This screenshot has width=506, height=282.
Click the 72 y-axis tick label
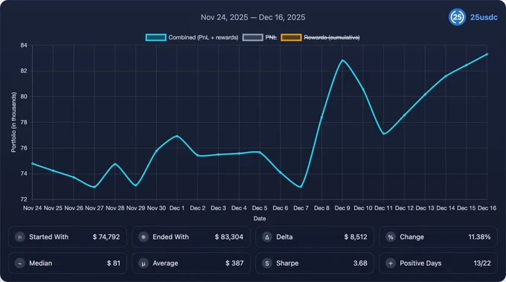(x=24, y=199)
